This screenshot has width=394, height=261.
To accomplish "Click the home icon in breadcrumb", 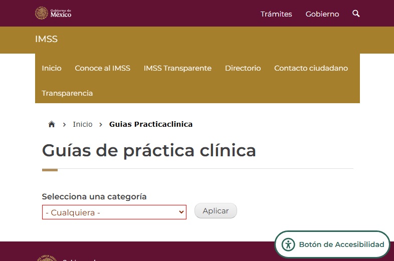I will (51, 124).
